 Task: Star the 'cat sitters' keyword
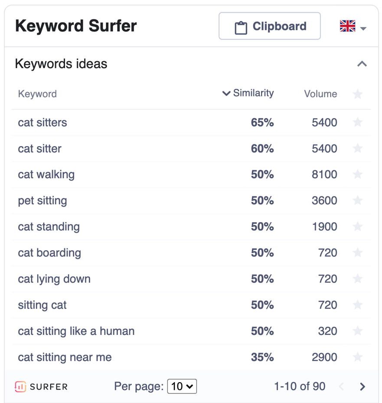click(x=358, y=122)
